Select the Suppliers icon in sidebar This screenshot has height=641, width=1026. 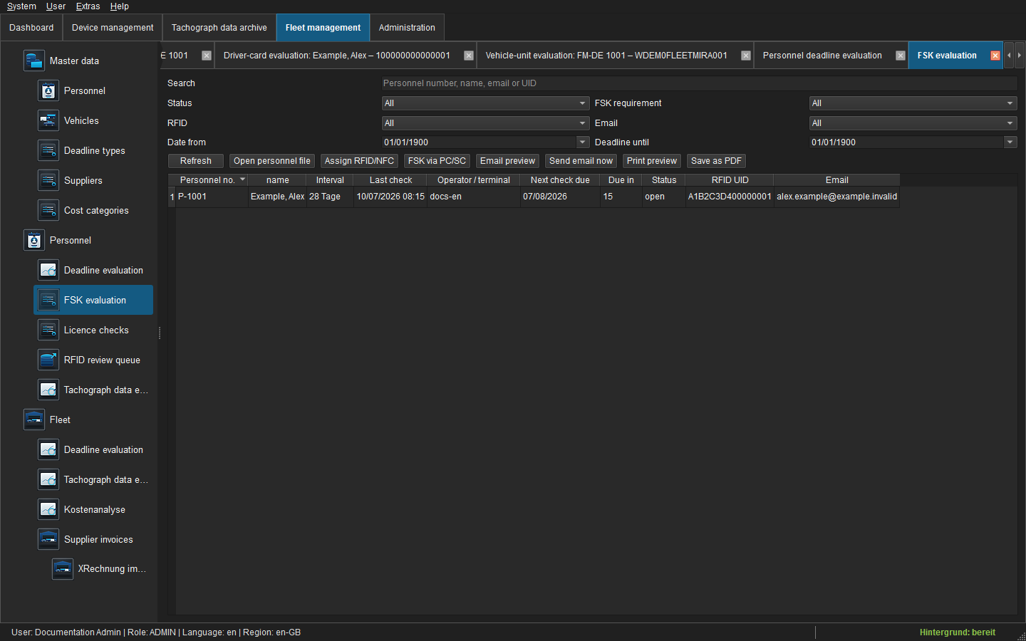point(48,180)
